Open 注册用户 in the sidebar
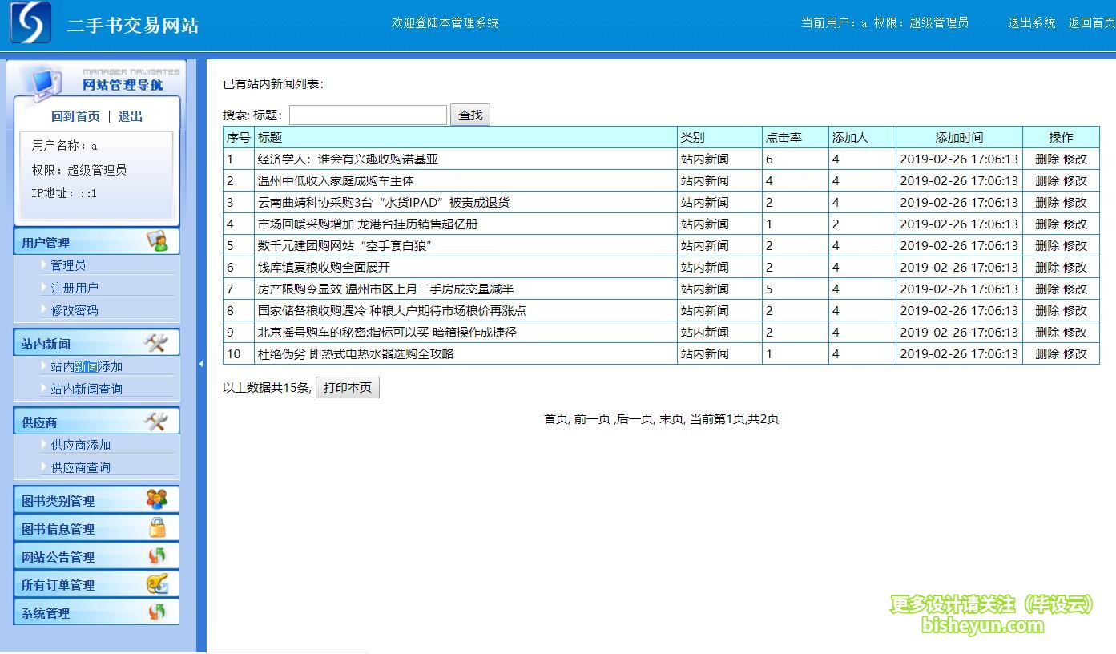 pyautogui.click(x=75, y=288)
